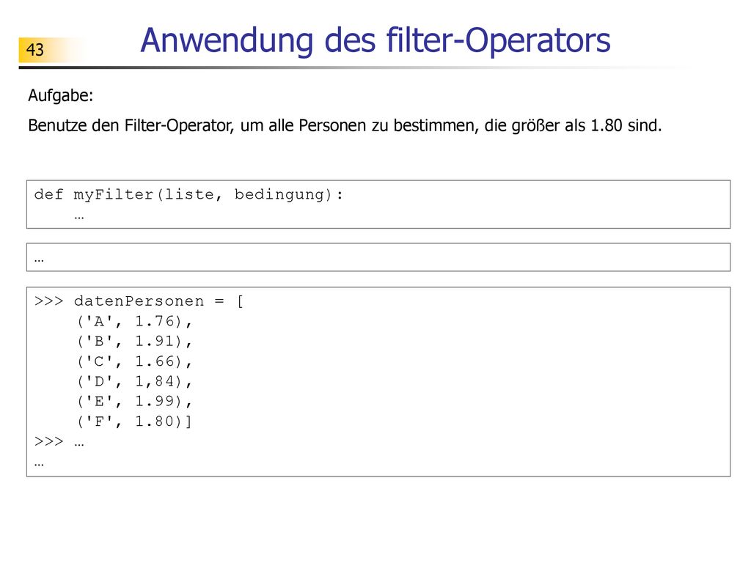Click the sentence starting 'Benutze den Filter-Operator'
Viewport: 751px width, 563px height.
[x=345, y=125]
